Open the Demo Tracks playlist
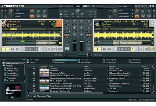The height and width of the screenshot is (106, 156). (x=12, y=68)
